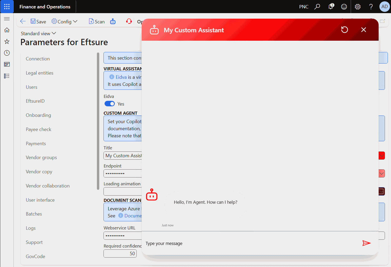Select the EftsureID tab
Screen dimensions: 391x267
click(x=35, y=101)
